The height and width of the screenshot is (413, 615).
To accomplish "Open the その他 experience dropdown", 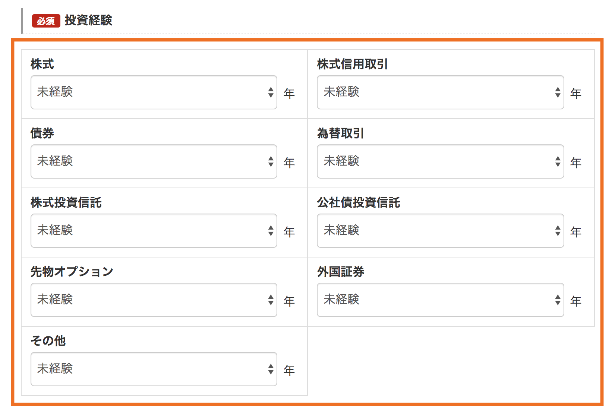I will pos(153,369).
